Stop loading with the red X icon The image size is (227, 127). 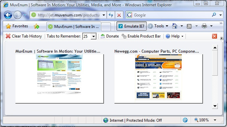[x=119, y=15]
